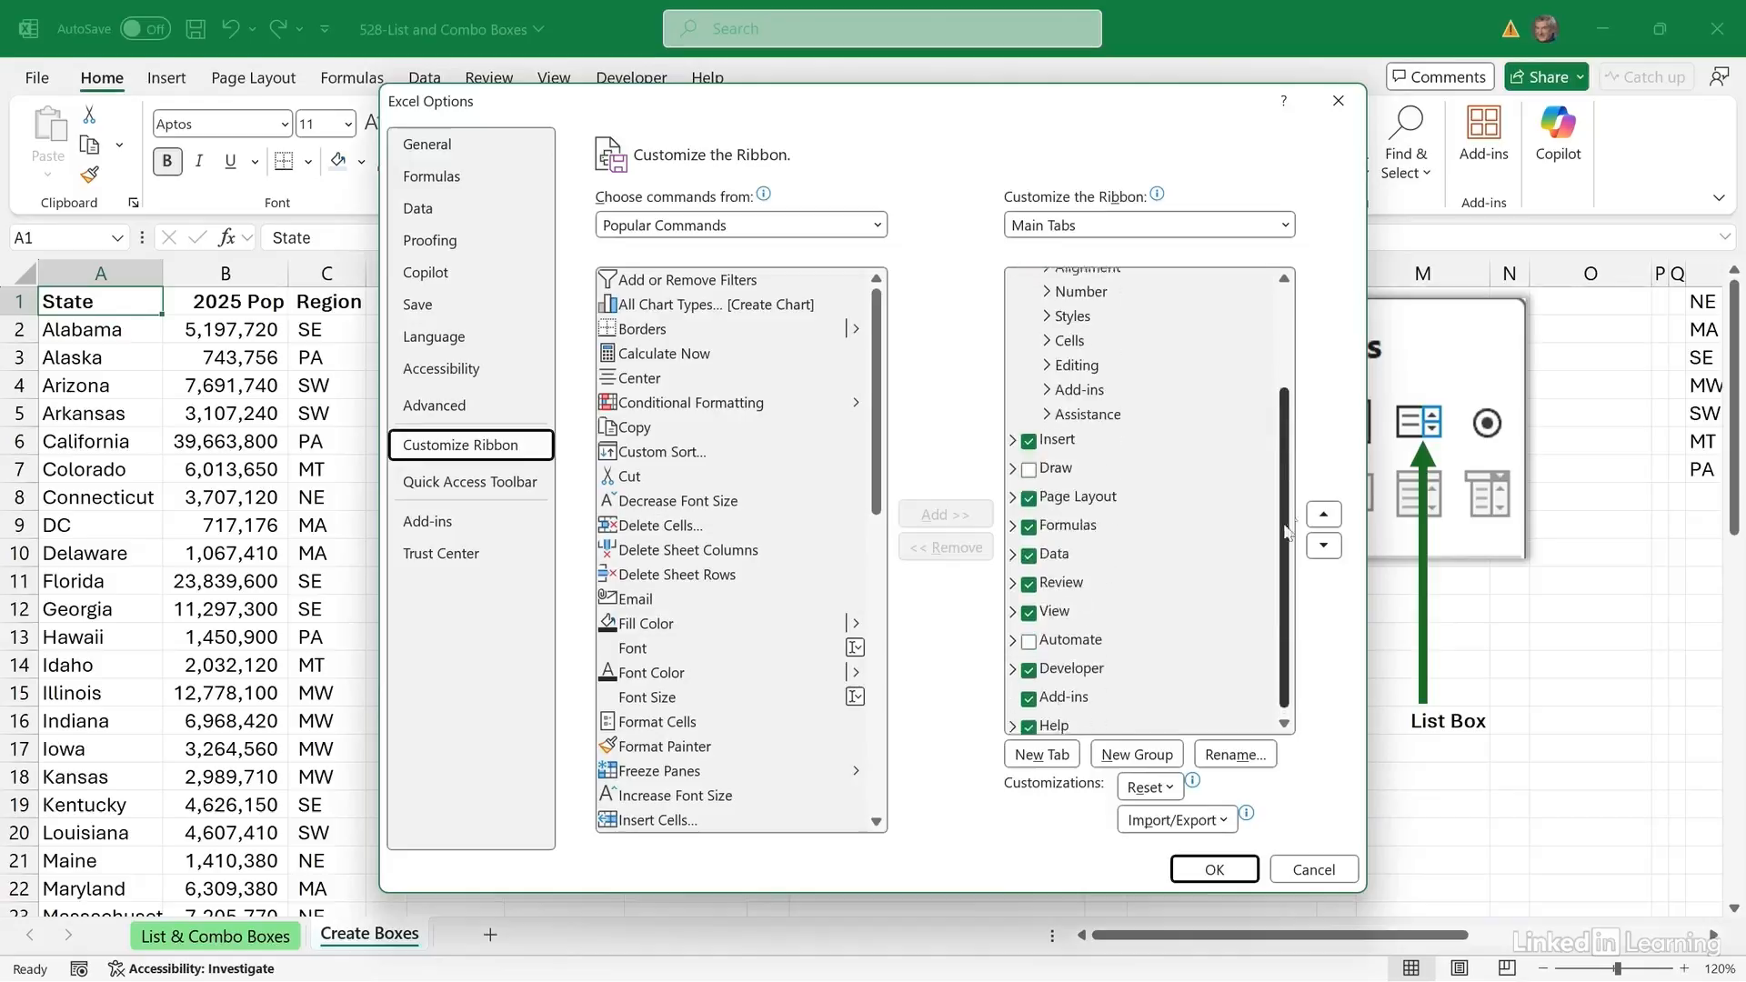
Task: Click the Redo arrow icon
Action: [278, 29]
